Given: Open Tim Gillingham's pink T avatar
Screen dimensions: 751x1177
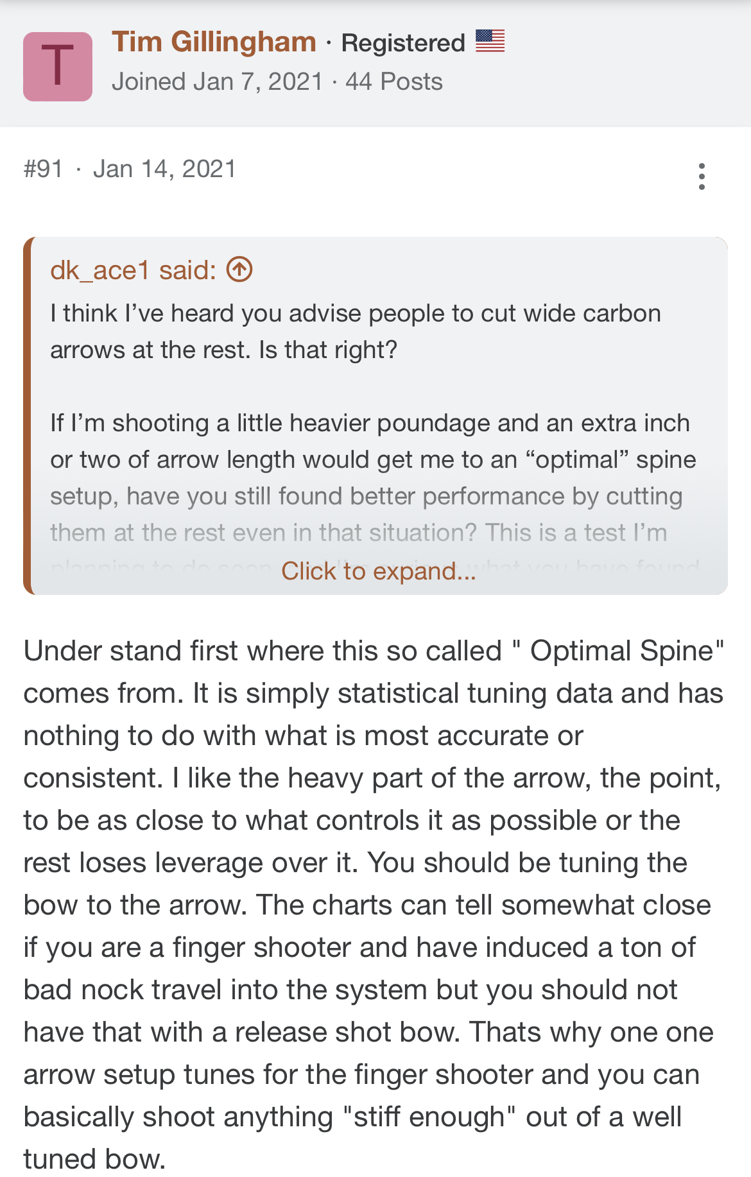Looking at the screenshot, I should (58, 67).
